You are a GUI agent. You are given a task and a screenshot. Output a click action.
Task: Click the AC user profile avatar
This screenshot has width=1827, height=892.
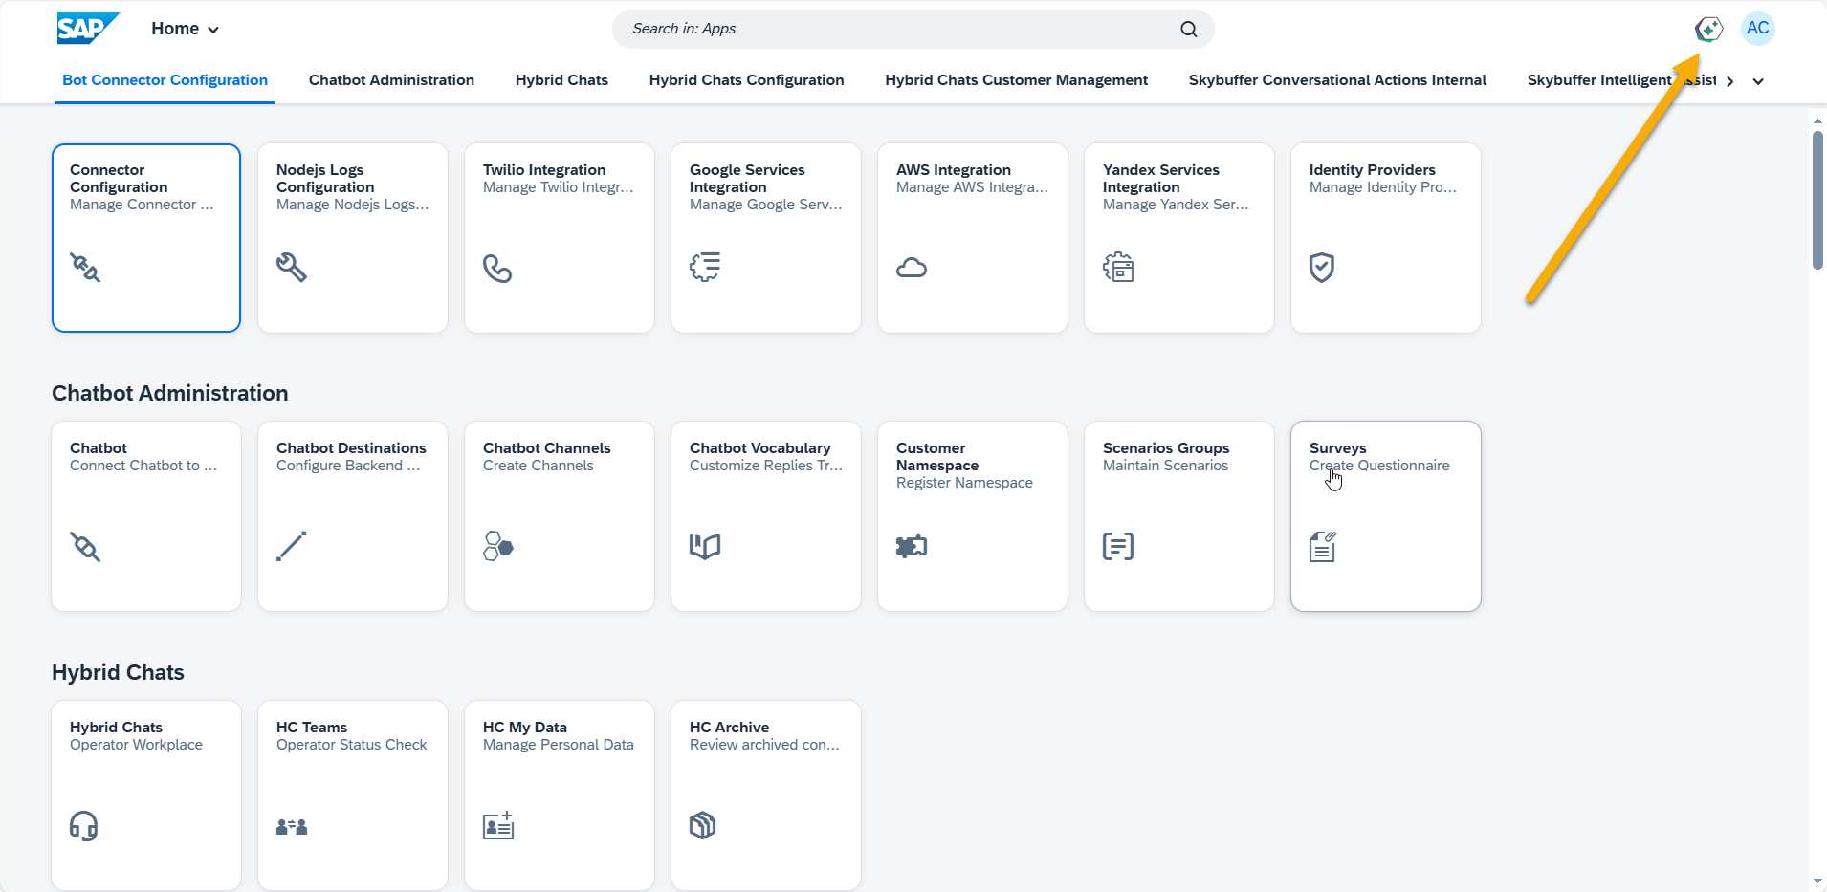pyautogui.click(x=1757, y=29)
